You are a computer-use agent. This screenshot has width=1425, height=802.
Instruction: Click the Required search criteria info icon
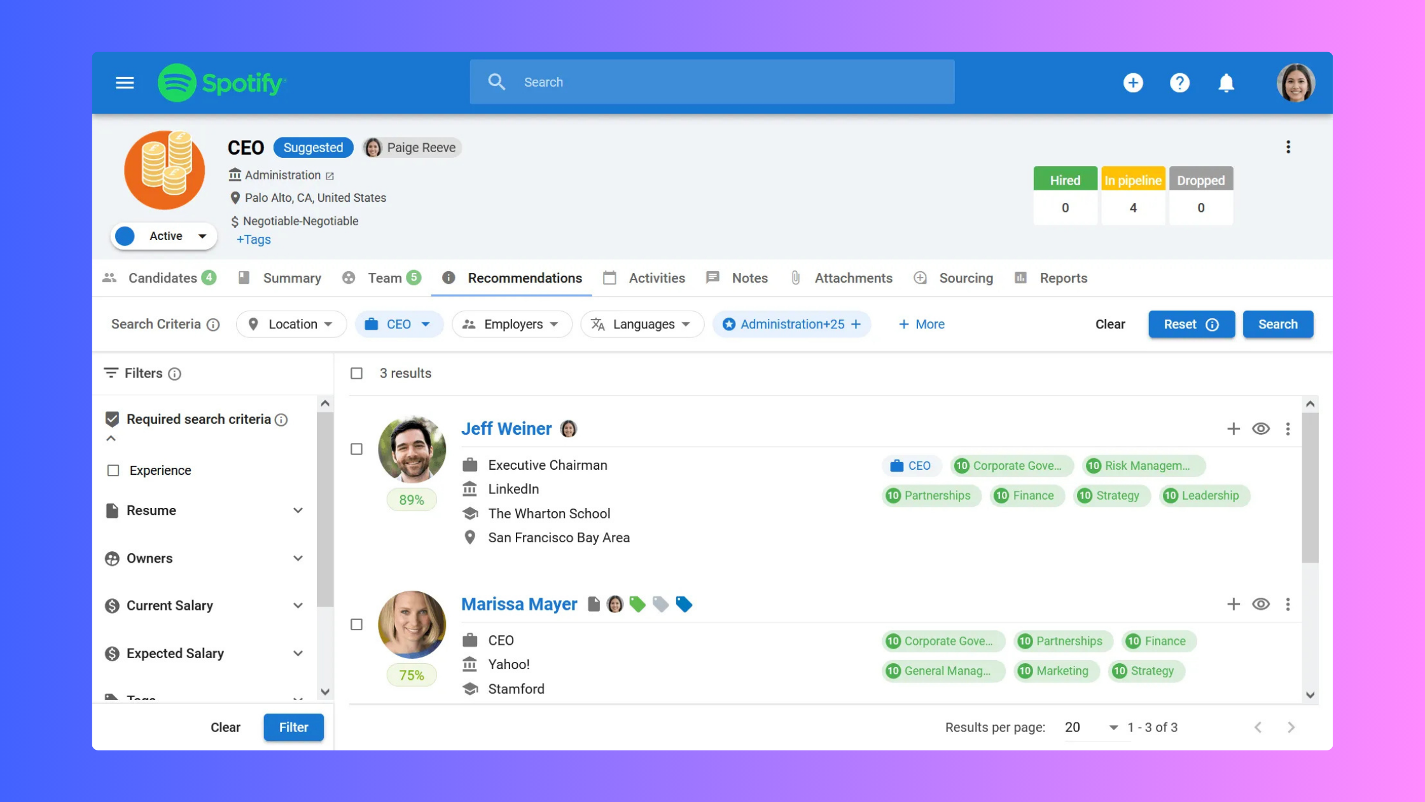pos(281,419)
